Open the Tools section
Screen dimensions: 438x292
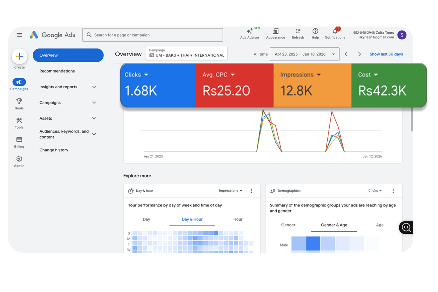[19, 123]
